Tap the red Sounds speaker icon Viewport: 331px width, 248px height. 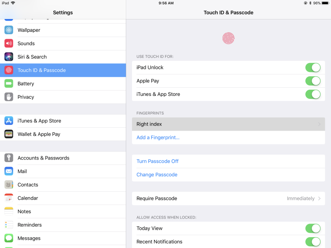coord(9,43)
